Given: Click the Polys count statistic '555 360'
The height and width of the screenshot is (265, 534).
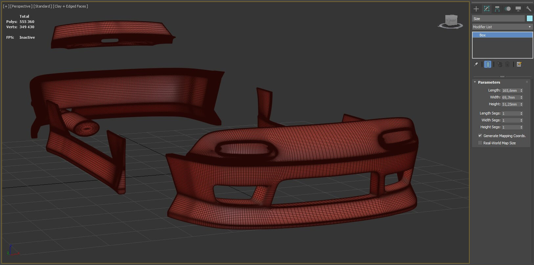Looking at the screenshot, I should (x=27, y=22).
